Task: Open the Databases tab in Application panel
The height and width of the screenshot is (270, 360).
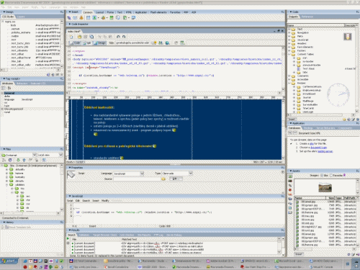Action: pos(294,128)
